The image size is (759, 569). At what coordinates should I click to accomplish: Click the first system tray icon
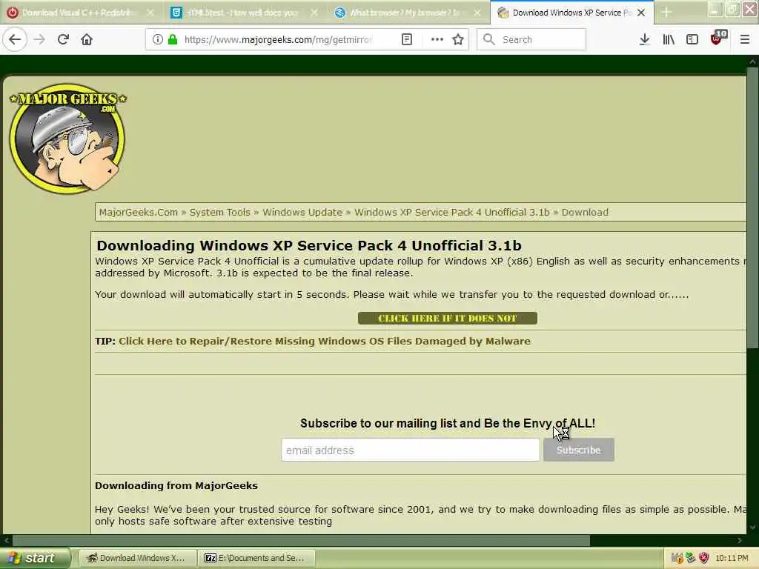677,558
